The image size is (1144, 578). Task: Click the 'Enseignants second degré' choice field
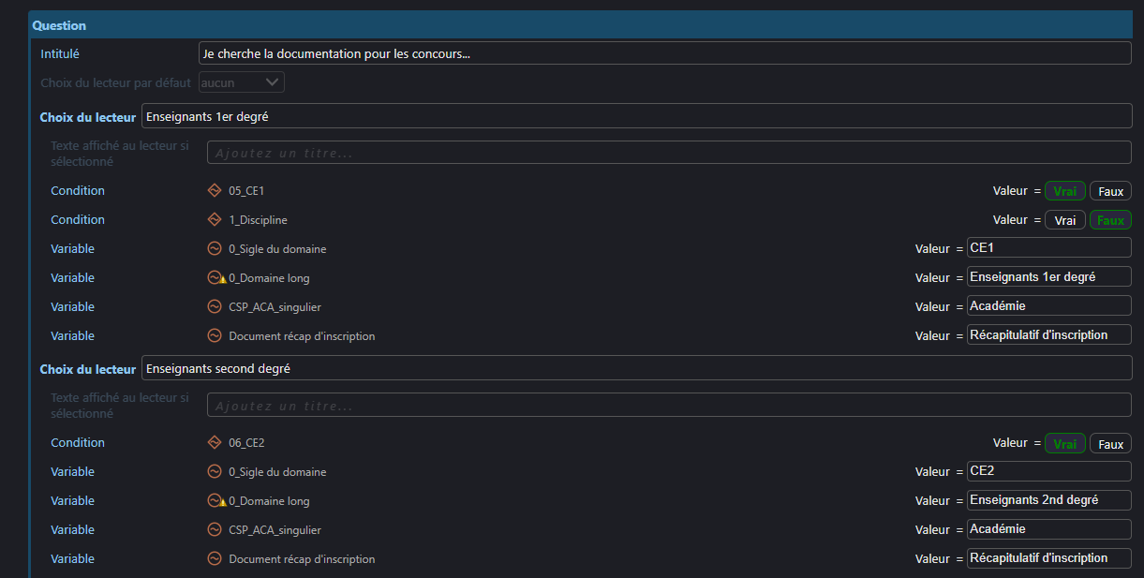click(x=635, y=368)
